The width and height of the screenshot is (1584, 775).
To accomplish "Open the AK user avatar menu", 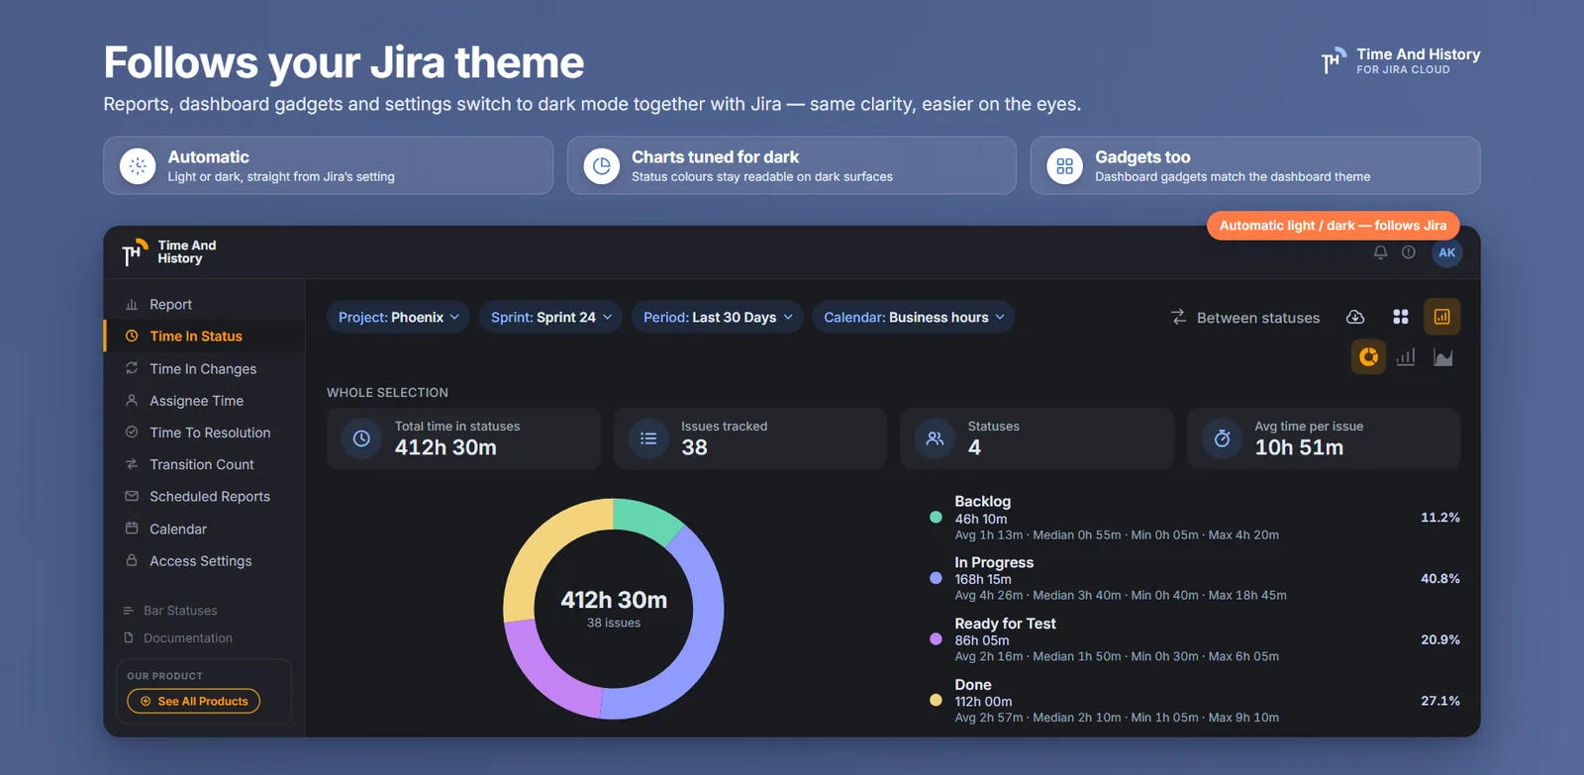I will point(1446,252).
